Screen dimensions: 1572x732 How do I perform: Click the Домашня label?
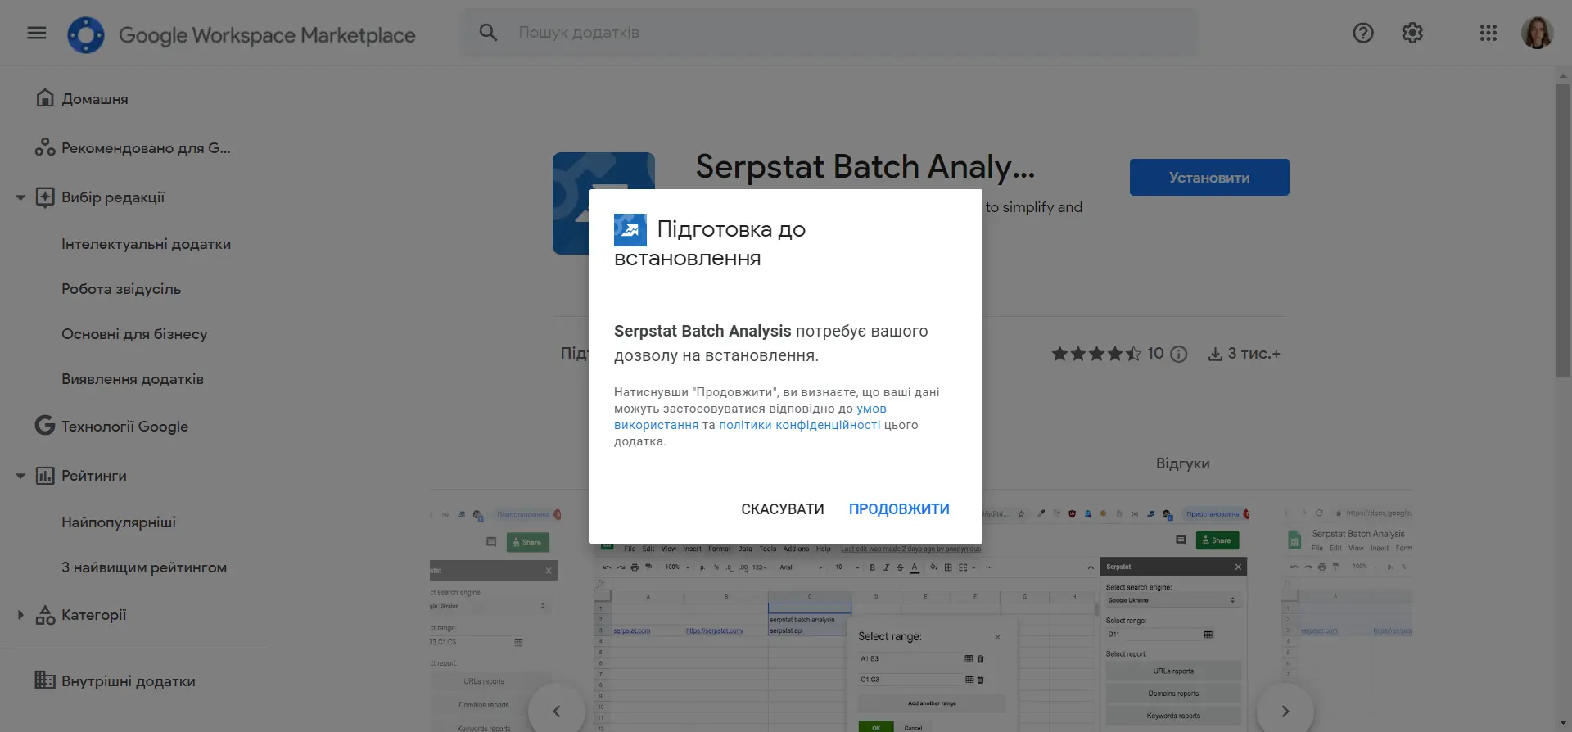[x=95, y=99]
